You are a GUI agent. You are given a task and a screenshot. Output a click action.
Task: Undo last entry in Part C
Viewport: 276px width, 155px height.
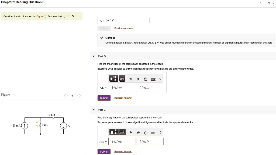pos(130,133)
